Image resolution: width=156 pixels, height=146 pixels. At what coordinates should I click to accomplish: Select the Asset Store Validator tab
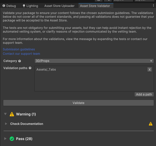pyautogui.click(x=95, y=6)
